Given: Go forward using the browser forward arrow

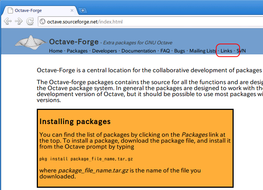Looking at the screenshot, I should 19,21.
